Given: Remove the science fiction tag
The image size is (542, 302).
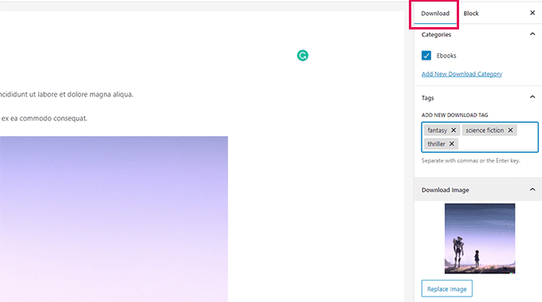Looking at the screenshot, I should coord(510,130).
